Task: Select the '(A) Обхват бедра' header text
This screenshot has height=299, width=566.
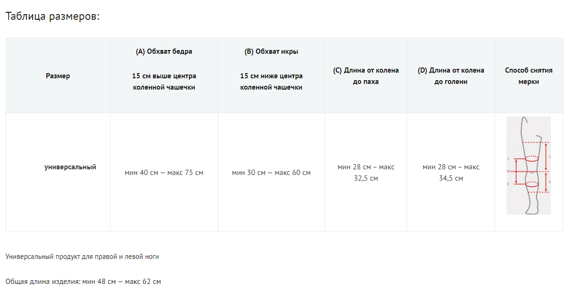Action: (x=164, y=51)
